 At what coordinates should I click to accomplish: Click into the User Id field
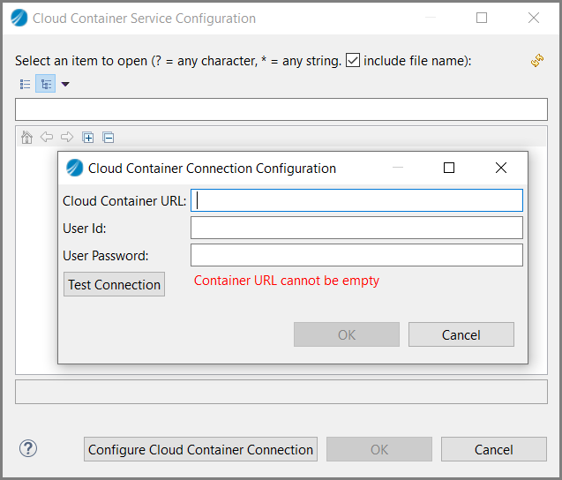coord(356,228)
